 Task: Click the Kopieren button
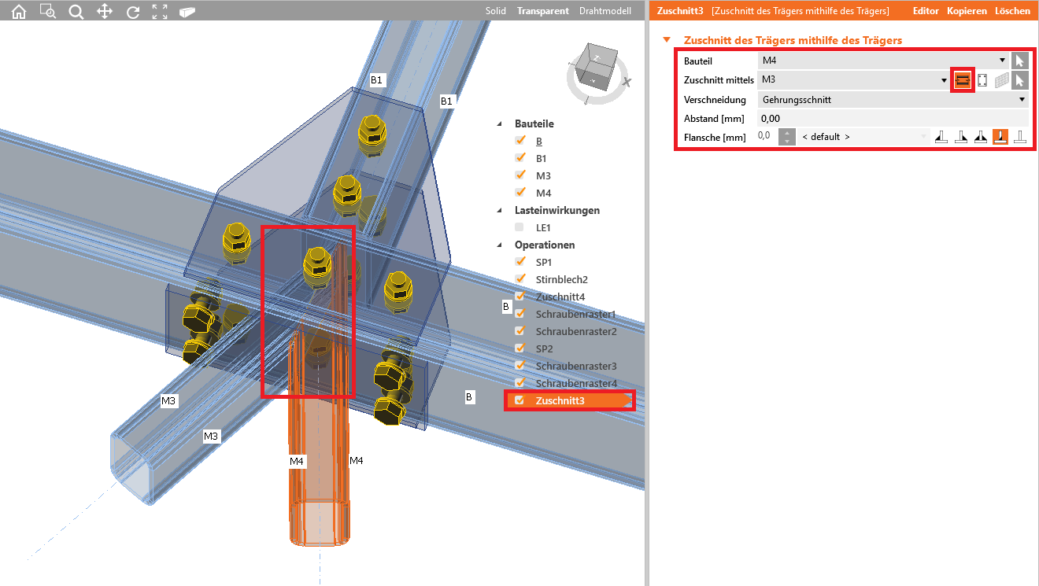(x=967, y=11)
